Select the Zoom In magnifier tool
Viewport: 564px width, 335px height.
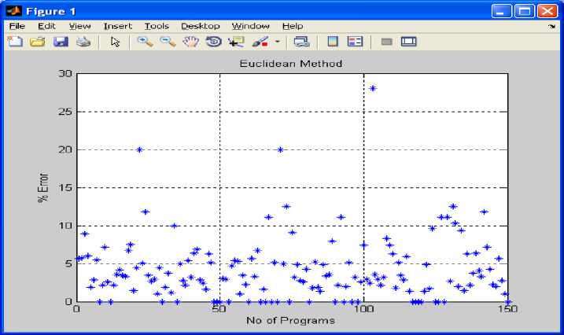click(145, 42)
